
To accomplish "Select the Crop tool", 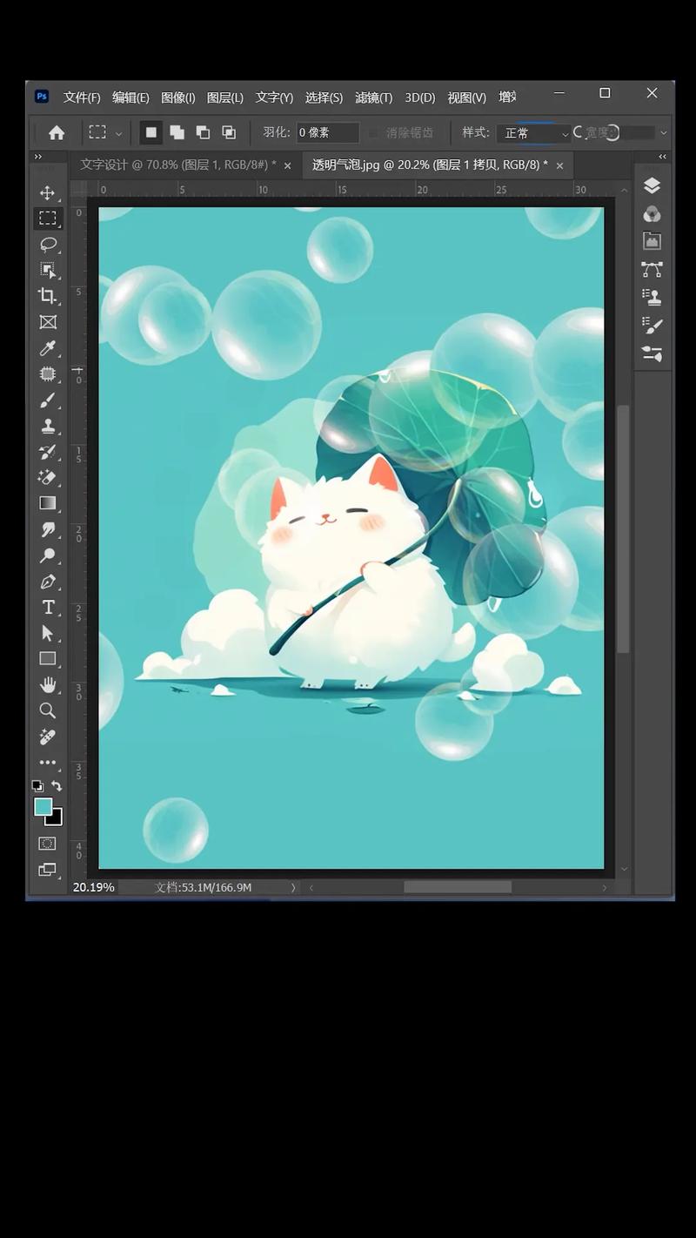I will click(x=48, y=296).
